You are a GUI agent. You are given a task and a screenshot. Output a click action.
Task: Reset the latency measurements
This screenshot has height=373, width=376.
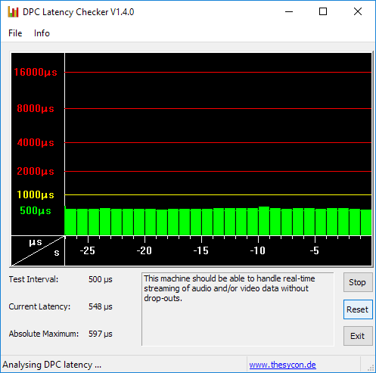[358, 309]
